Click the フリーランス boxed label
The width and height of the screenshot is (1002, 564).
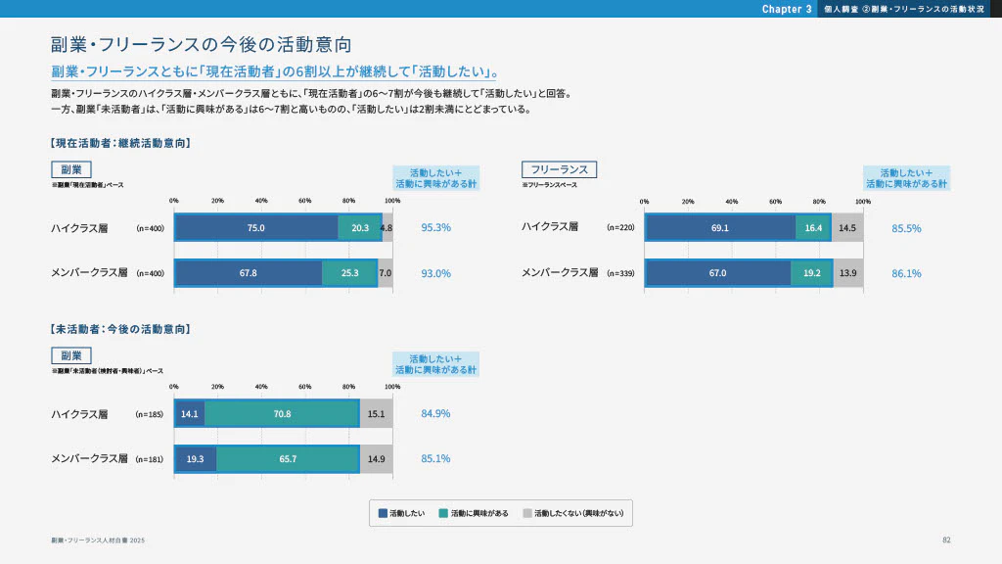coord(559,169)
